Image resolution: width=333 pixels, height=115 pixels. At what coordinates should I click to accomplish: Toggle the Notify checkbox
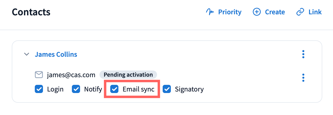76,89
